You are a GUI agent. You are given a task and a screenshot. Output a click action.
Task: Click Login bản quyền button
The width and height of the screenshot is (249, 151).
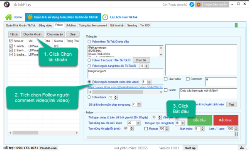tap(216, 5)
